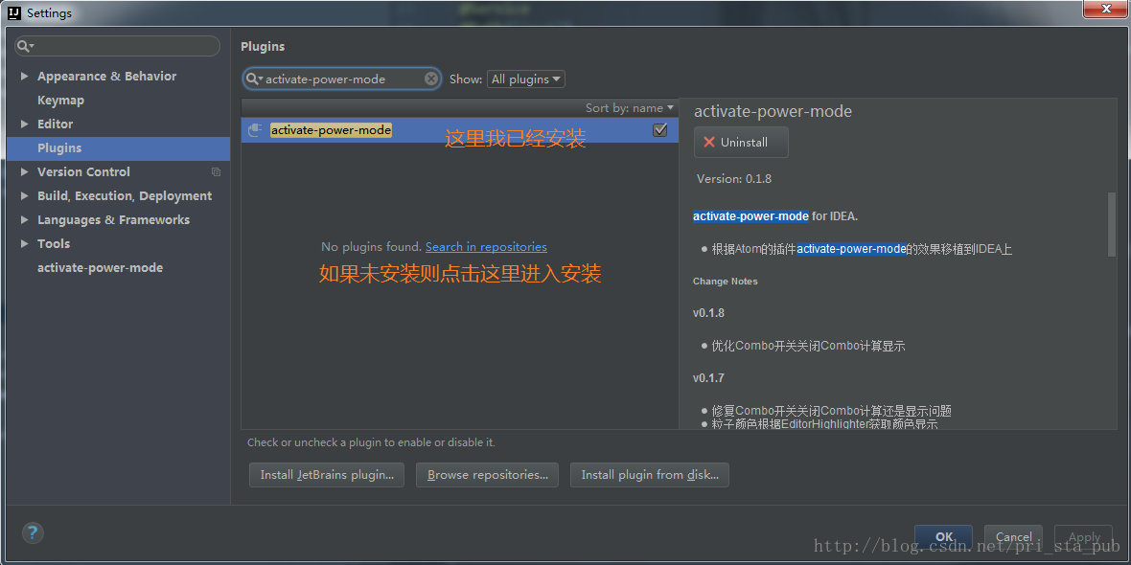Follow the Search in repositories link
This screenshot has width=1131, height=565.
pyautogui.click(x=486, y=246)
